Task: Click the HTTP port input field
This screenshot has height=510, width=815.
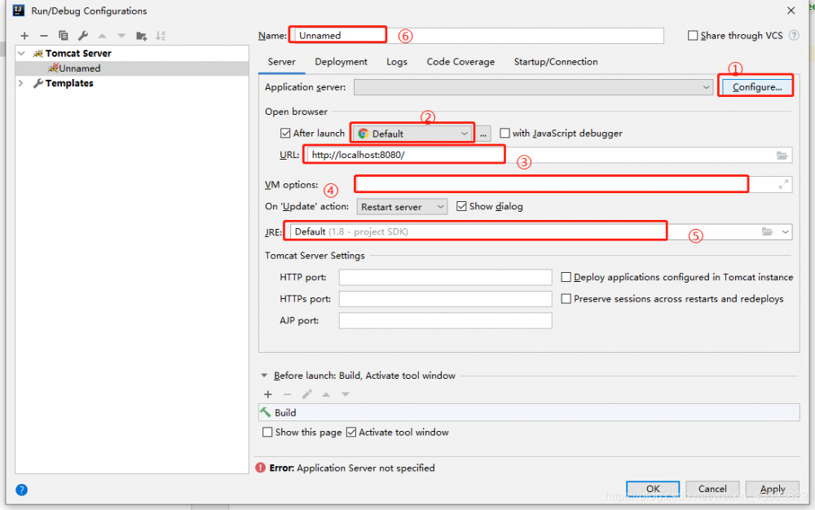Action: [445, 278]
